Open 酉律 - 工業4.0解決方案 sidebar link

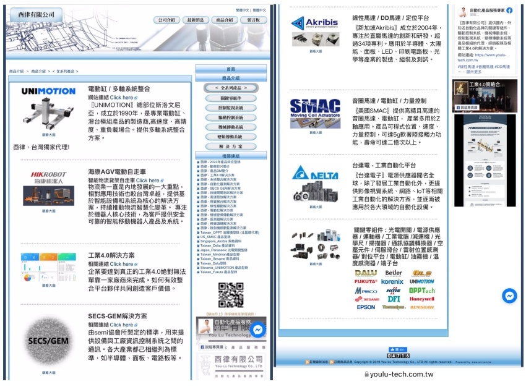point(217,175)
